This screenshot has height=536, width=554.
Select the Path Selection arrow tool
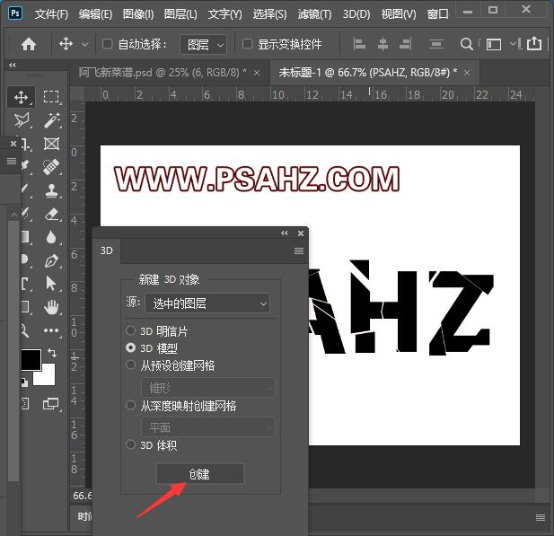tap(51, 284)
